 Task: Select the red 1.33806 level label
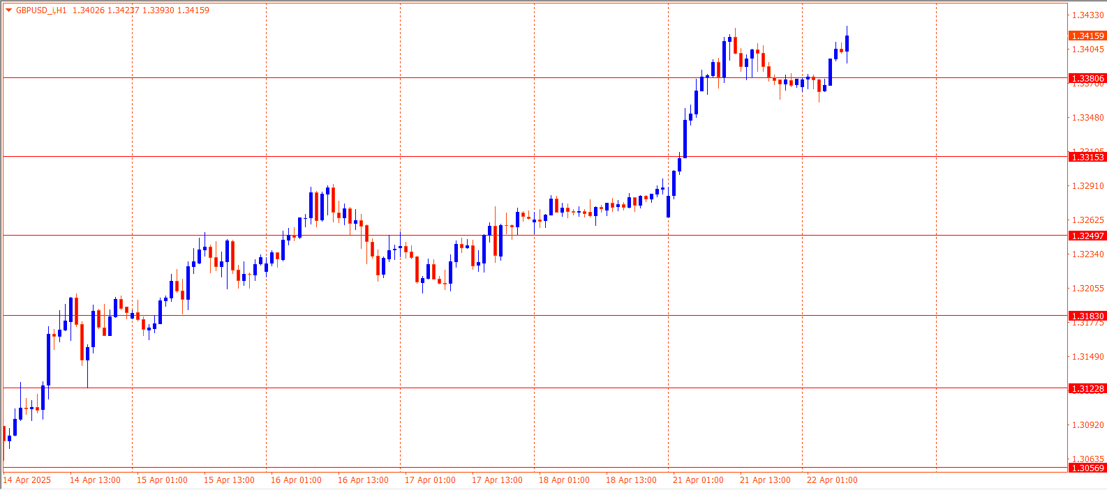1087,78
